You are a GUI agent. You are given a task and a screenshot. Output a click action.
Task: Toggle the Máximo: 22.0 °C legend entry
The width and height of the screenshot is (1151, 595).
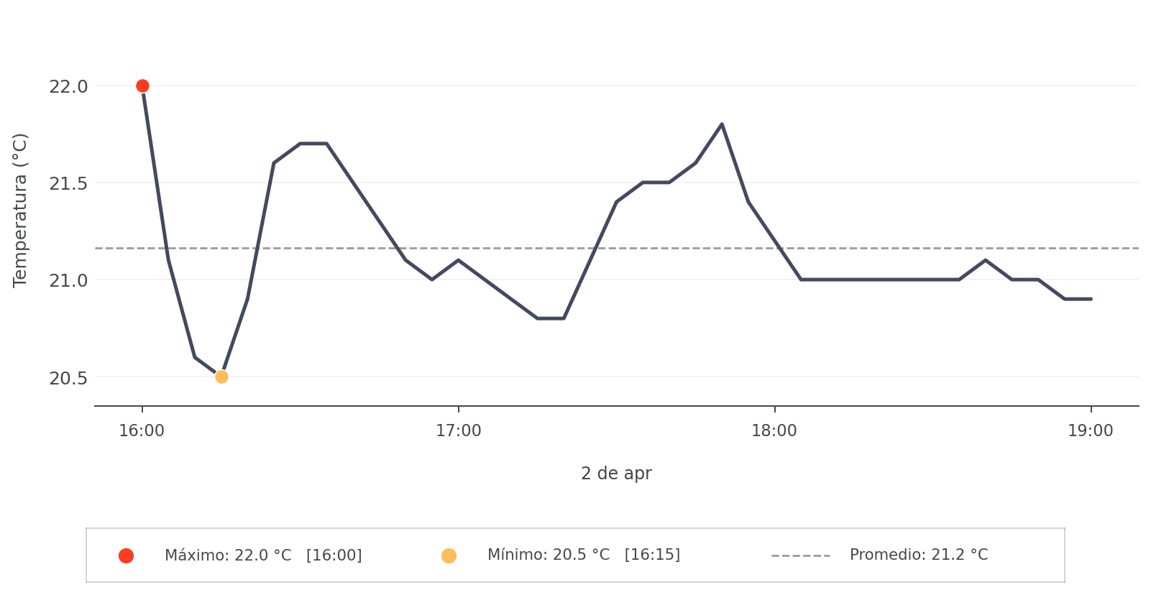click(x=263, y=555)
